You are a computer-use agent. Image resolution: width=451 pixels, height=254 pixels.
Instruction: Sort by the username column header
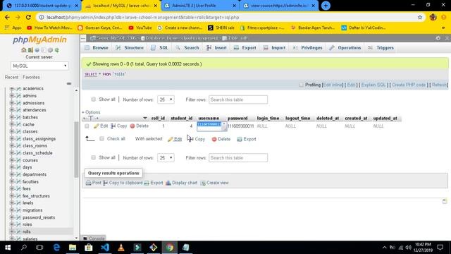[209, 119]
